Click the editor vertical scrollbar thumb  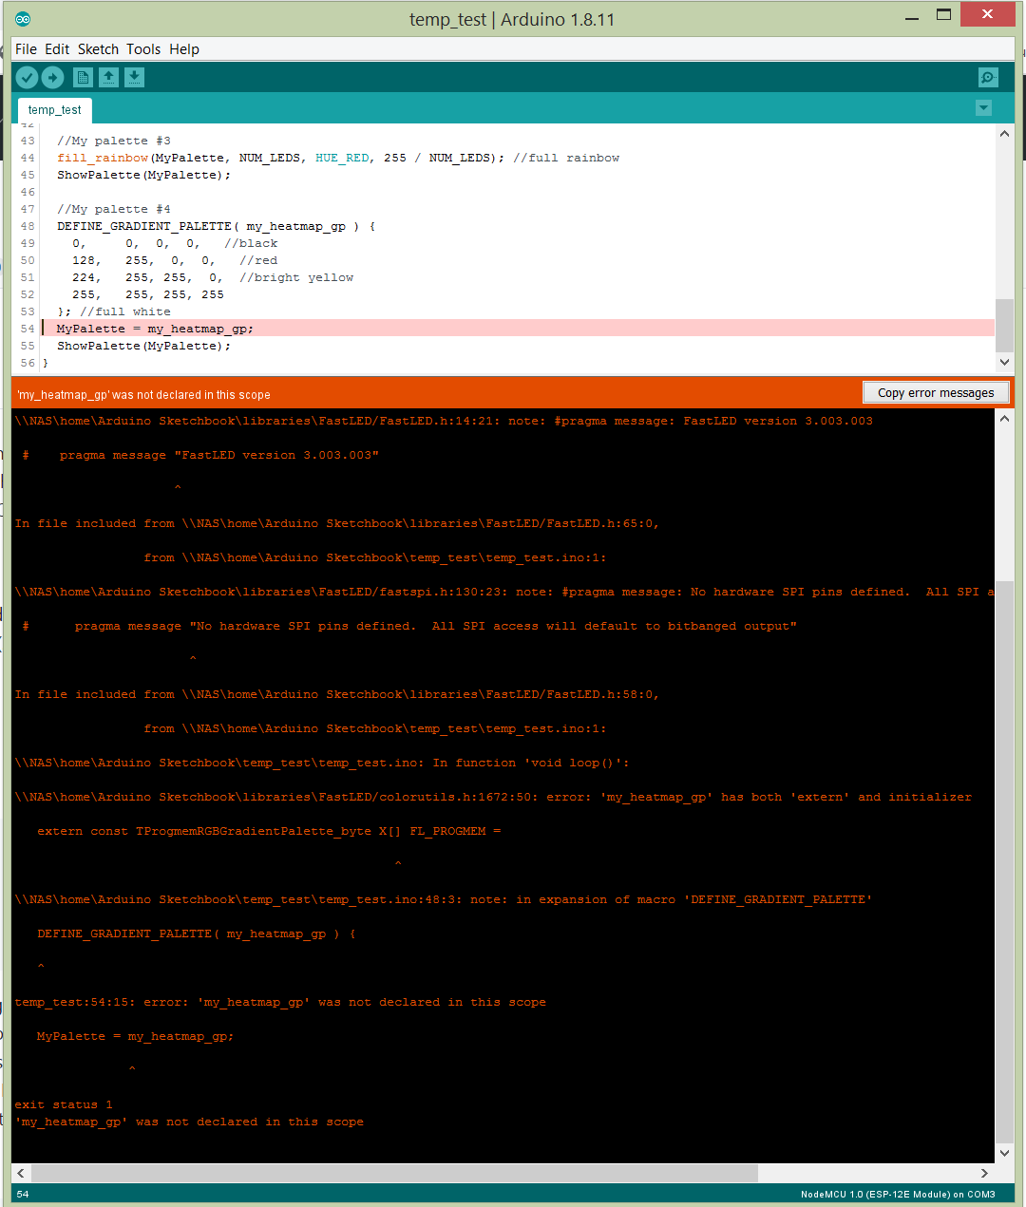pyautogui.click(x=1004, y=326)
